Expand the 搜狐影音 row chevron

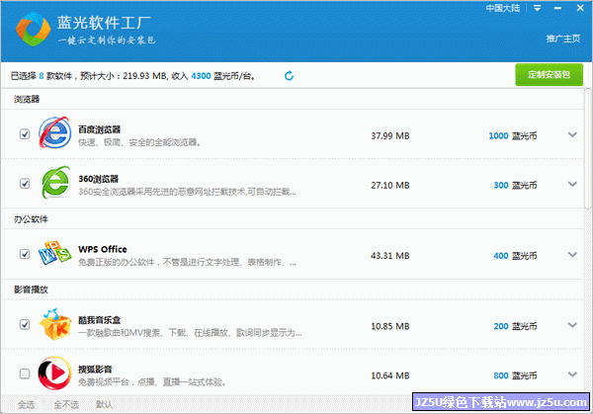pos(572,374)
